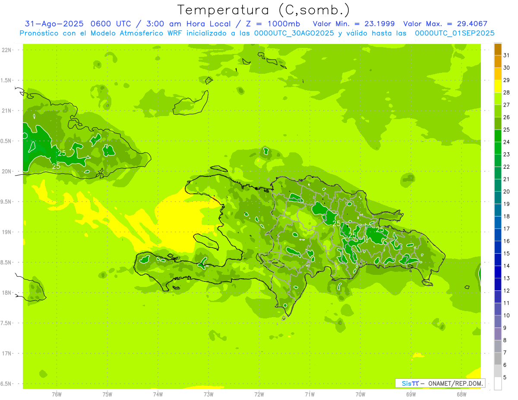Pick the green 24–25 legend swatch

498,136
